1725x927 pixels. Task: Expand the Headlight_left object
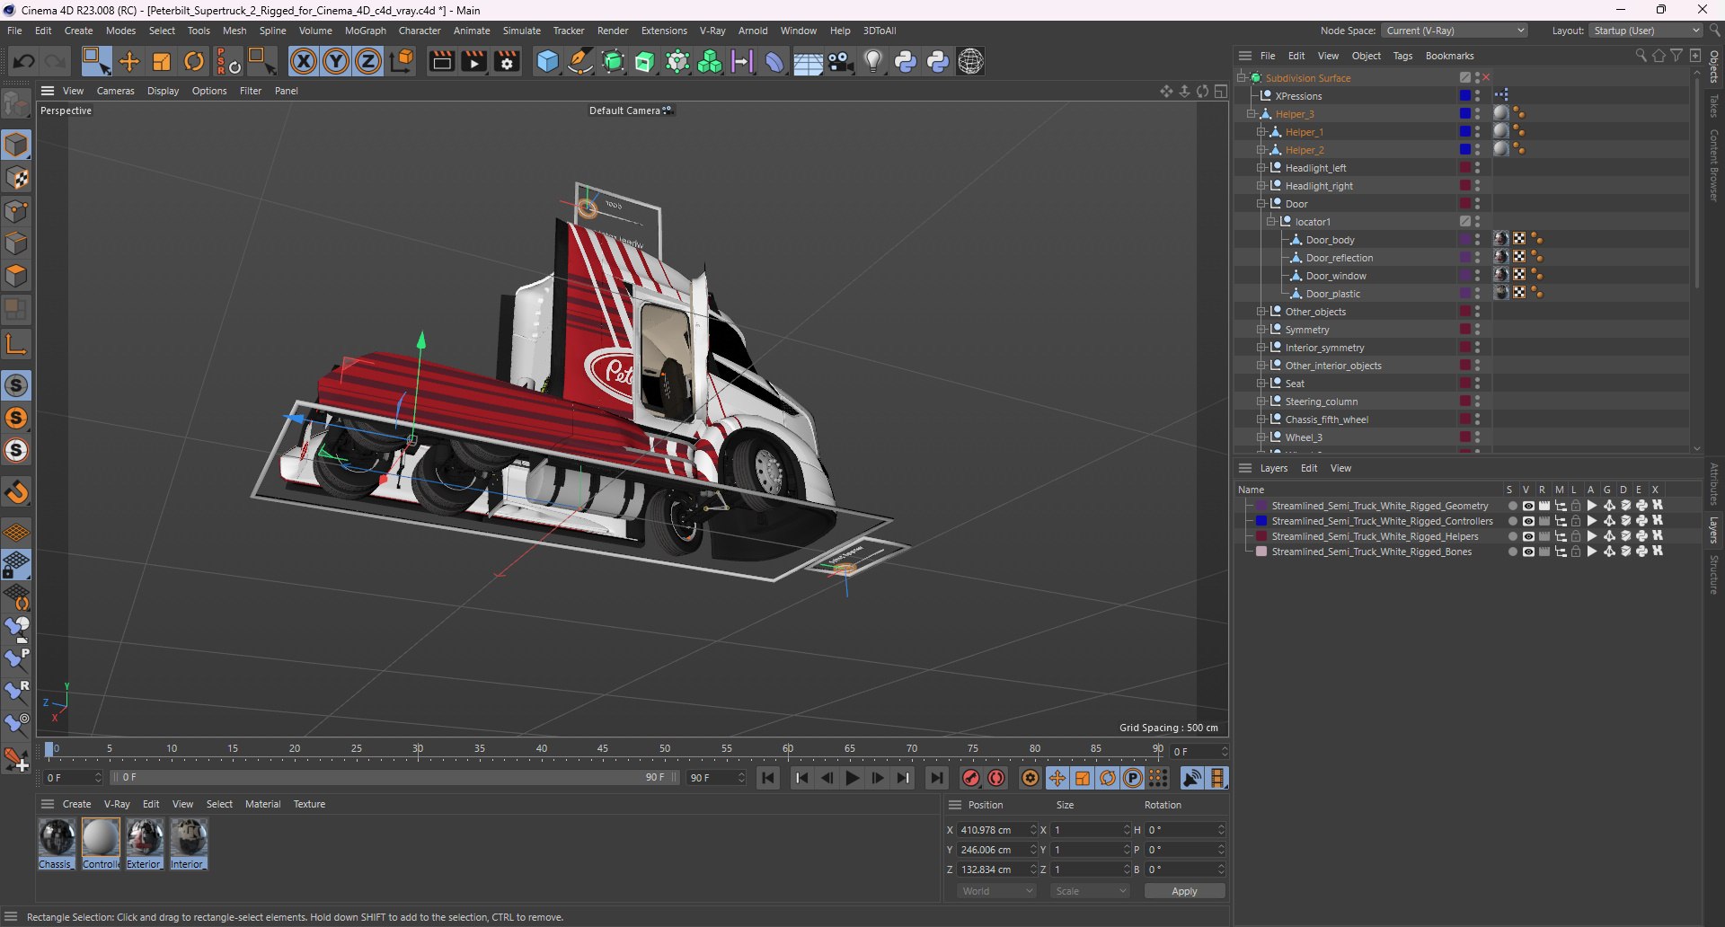(x=1261, y=168)
